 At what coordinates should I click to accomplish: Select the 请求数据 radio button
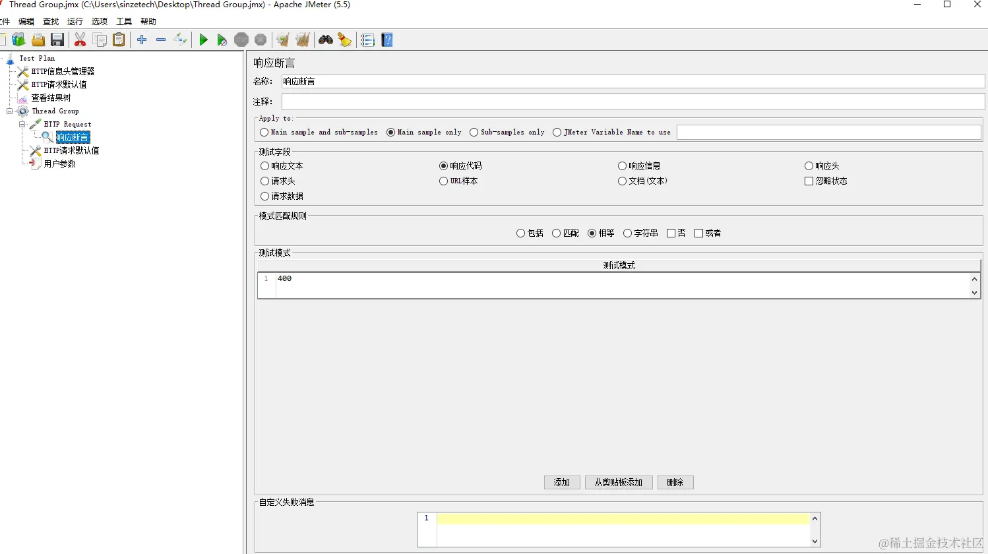[x=265, y=197]
